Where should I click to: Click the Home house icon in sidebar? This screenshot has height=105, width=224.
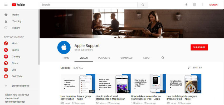(6, 15)
